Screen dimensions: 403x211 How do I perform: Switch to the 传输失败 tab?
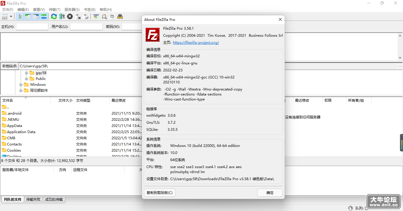[x=33, y=200]
